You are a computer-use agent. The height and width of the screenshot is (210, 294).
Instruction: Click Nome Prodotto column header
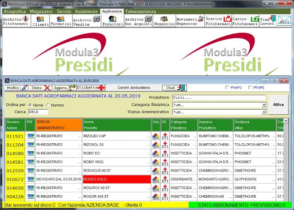pyautogui.click(x=117, y=125)
